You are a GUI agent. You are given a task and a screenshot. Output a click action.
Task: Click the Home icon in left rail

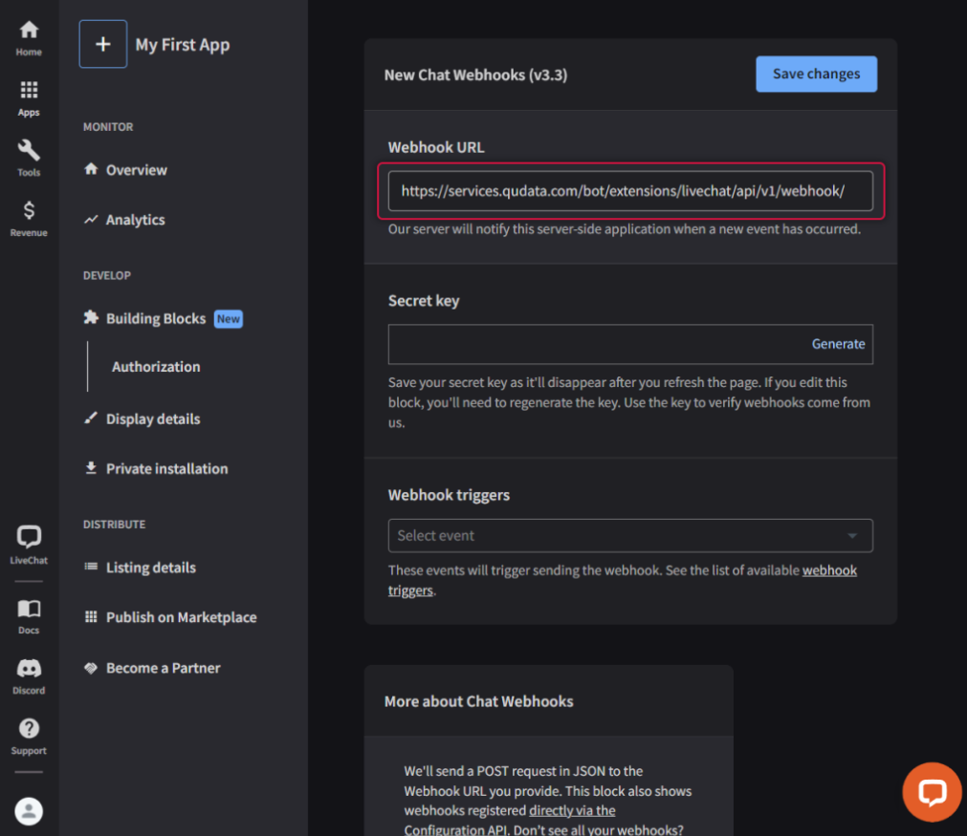(x=29, y=32)
